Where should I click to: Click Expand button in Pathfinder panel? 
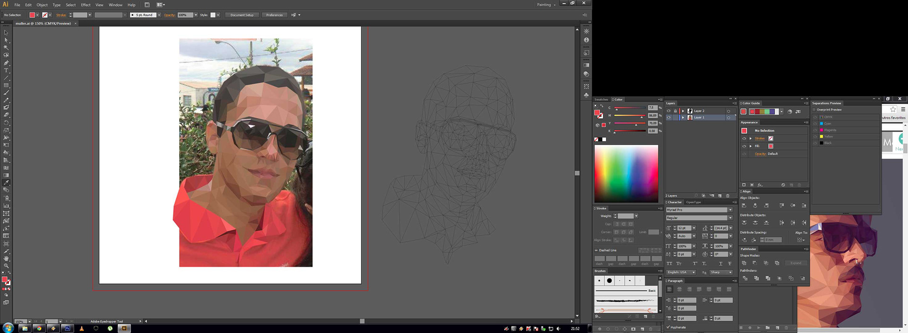click(796, 263)
